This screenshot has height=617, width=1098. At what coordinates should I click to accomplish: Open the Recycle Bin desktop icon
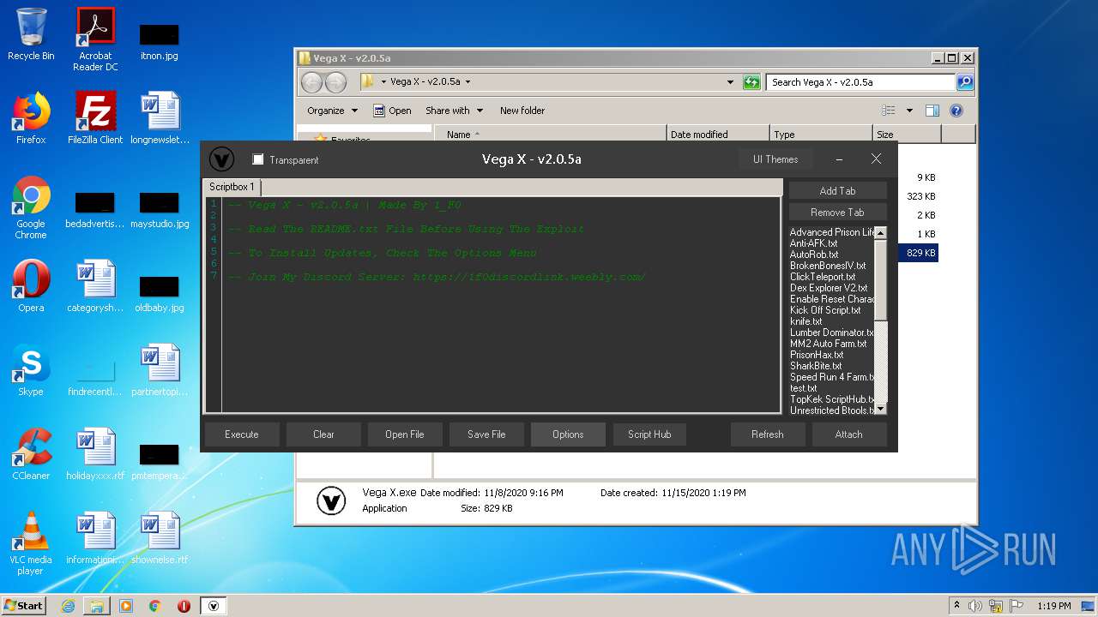(31, 34)
